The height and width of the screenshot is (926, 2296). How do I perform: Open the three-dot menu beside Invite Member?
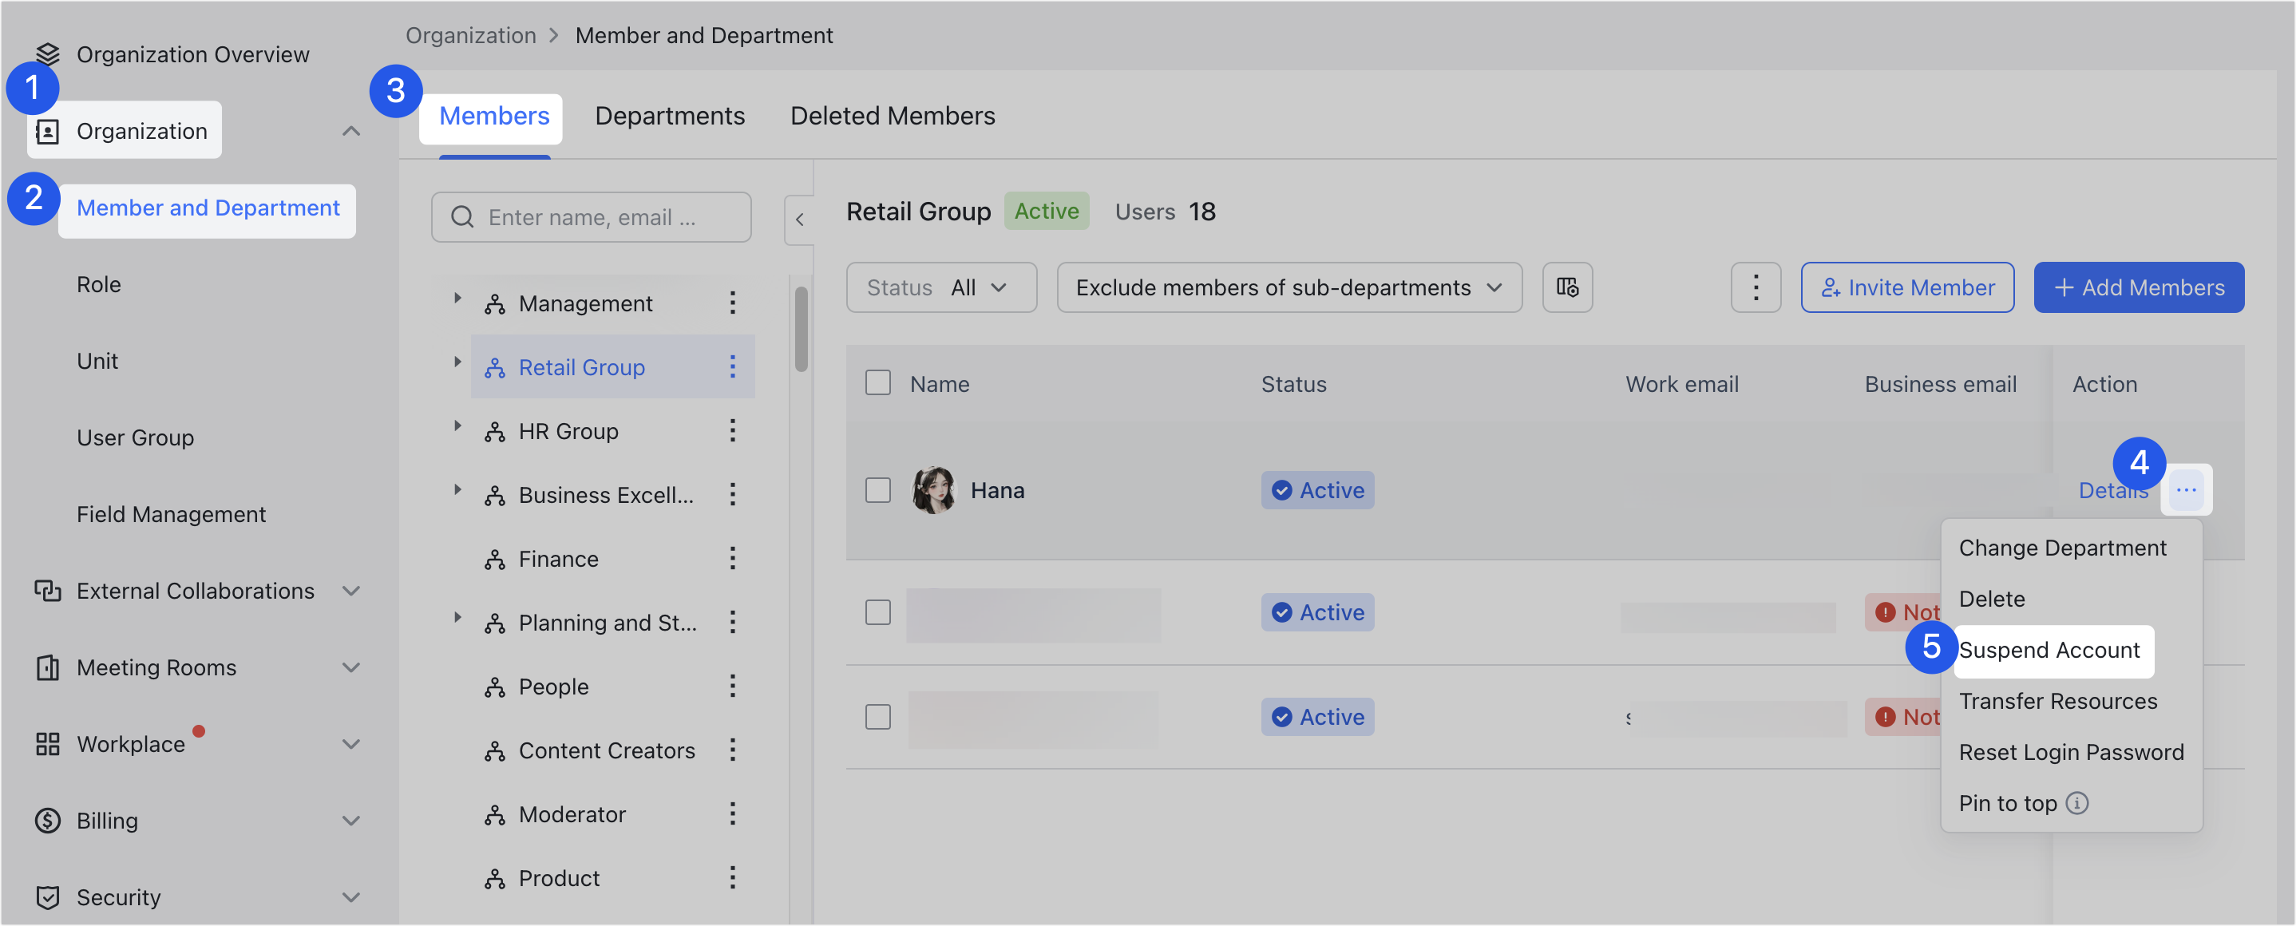click(x=1755, y=287)
